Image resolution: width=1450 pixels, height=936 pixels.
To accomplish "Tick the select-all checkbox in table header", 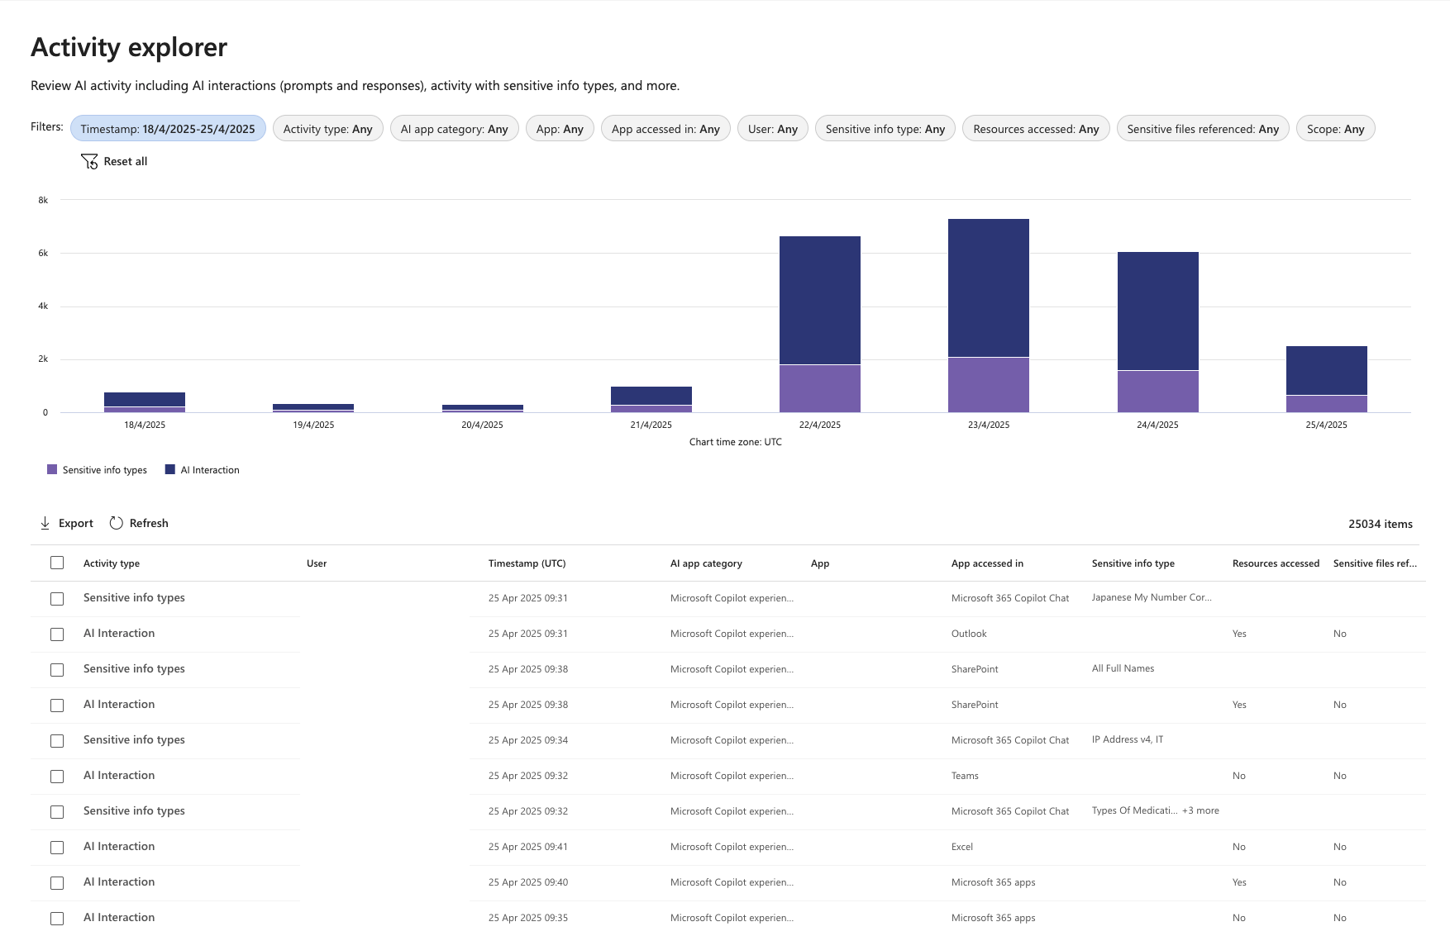I will coord(57,563).
